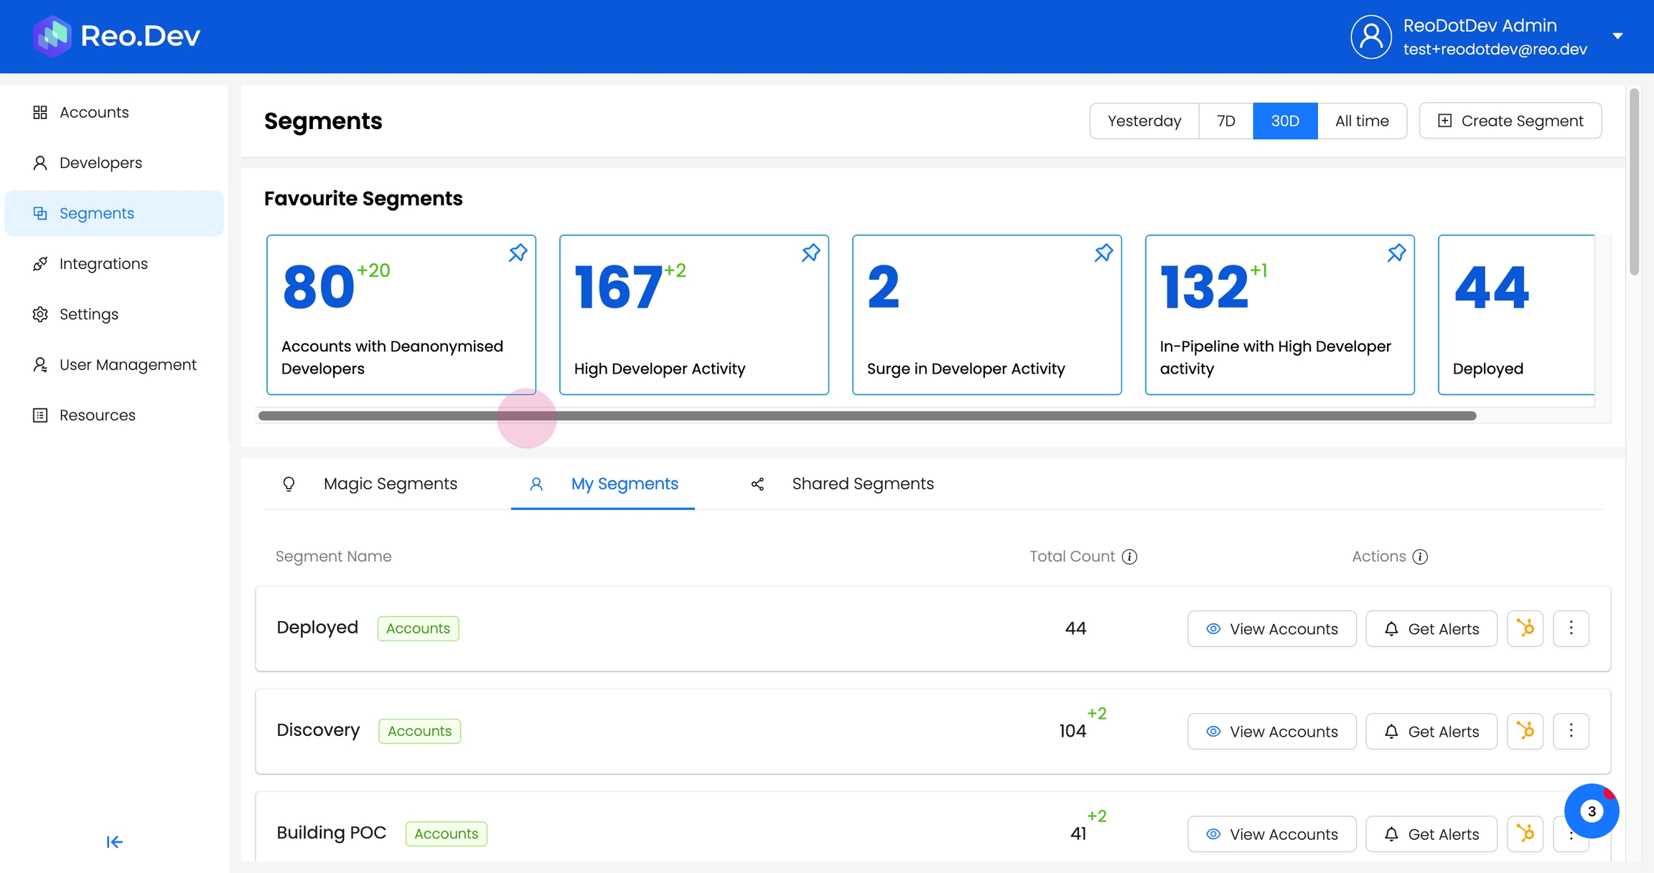
Task: Click Get Alerts for the Discovery segment
Action: click(1431, 731)
